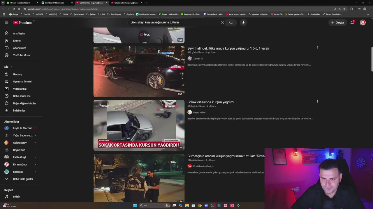The height and width of the screenshot is (209, 373).
Task: Open the browser extensions puzzle icon
Action: [352, 9]
